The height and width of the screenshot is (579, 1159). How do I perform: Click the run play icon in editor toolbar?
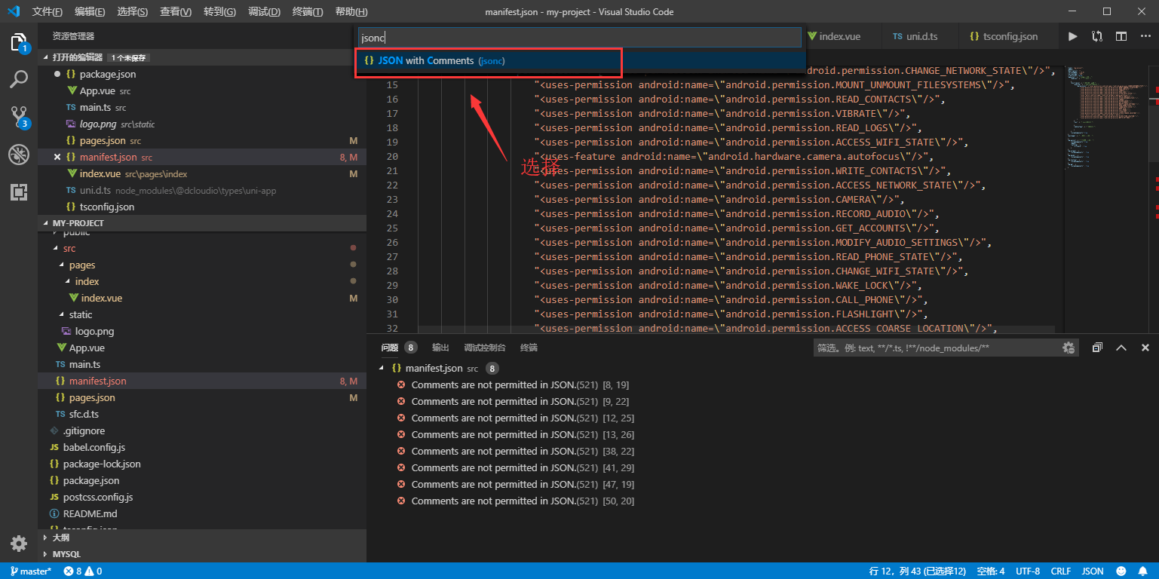tap(1073, 36)
